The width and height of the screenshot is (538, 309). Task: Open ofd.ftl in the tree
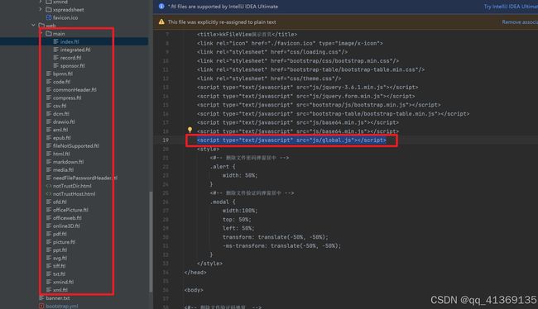click(60, 202)
